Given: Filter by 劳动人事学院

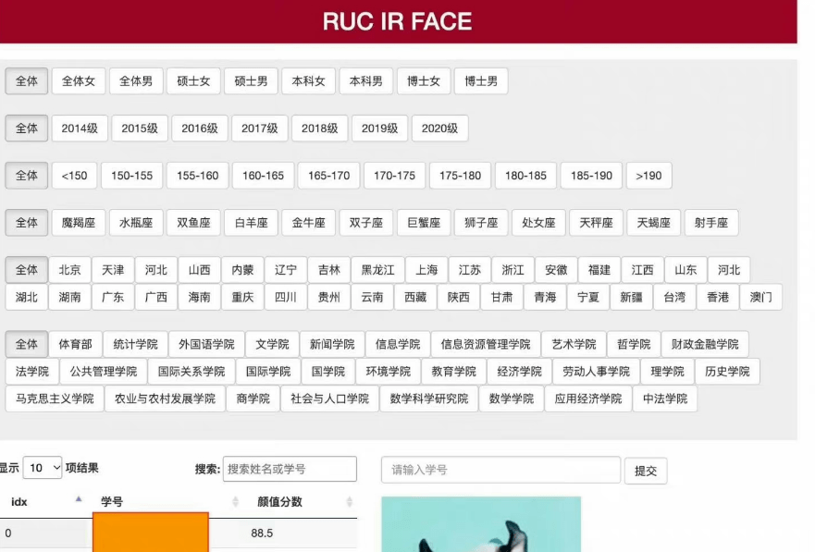Looking at the screenshot, I should point(596,372).
